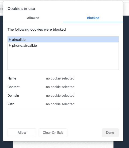Click the Content label
The height and width of the screenshot is (148, 129).
[14, 87]
